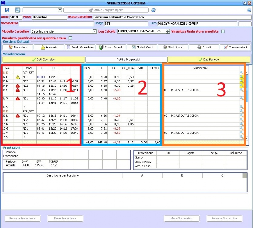253x228 pixels.
Task: Open the Giustificativi button in Gestione Dettagli
Action: (173, 47)
